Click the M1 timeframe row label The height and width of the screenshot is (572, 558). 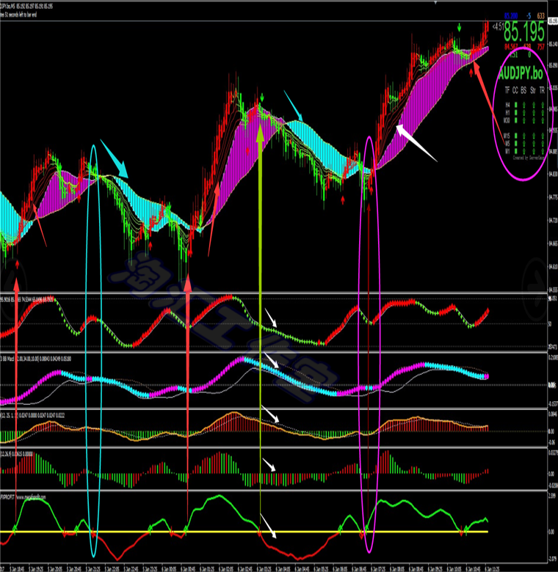pyautogui.click(x=507, y=151)
